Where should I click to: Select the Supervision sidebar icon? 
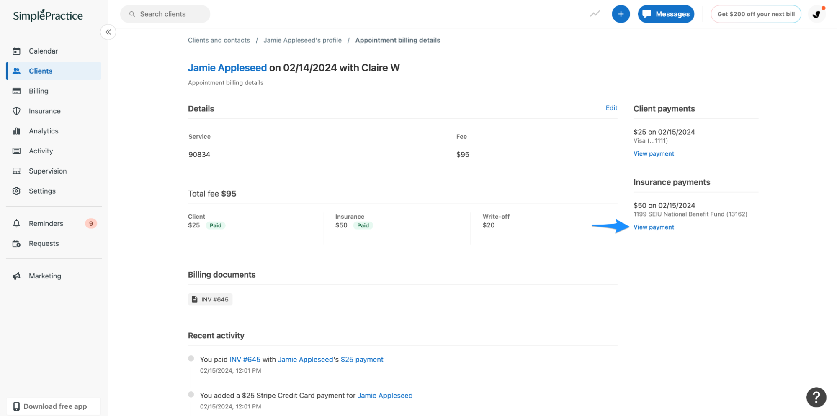tap(16, 171)
